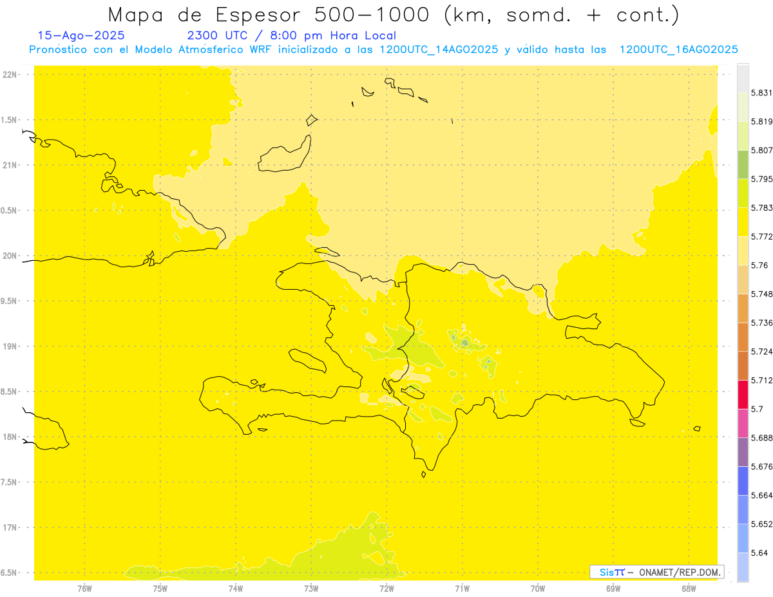773x597 pixels.
Task: Click the legend value 5.783
Action: [761, 207]
